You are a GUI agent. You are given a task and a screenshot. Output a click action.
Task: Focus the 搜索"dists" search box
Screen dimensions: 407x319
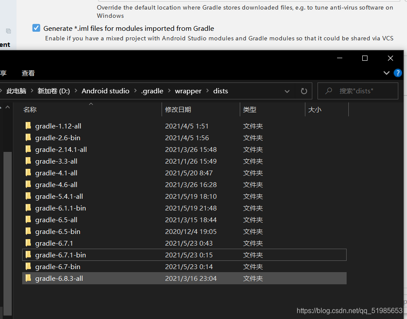[357, 91]
